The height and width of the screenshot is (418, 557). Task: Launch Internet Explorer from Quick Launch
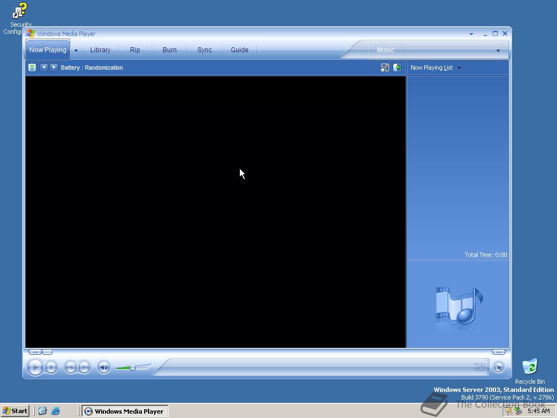click(x=55, y=411)
